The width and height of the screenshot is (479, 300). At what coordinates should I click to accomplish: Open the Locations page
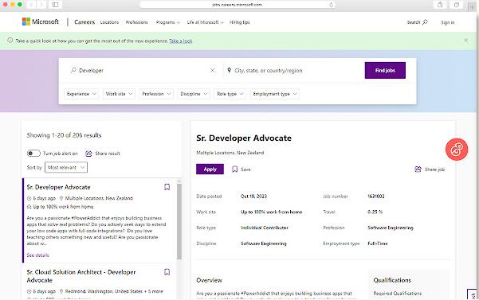109,22
